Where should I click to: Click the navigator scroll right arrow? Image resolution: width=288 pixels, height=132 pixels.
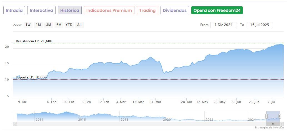pyautogui.click(x=282, y=124)
